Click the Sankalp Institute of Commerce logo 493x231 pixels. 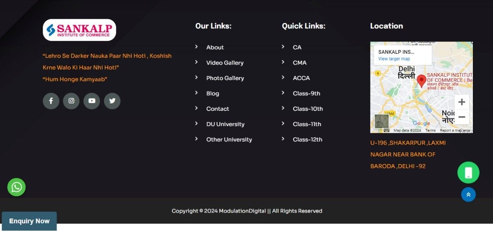point(79,30)
